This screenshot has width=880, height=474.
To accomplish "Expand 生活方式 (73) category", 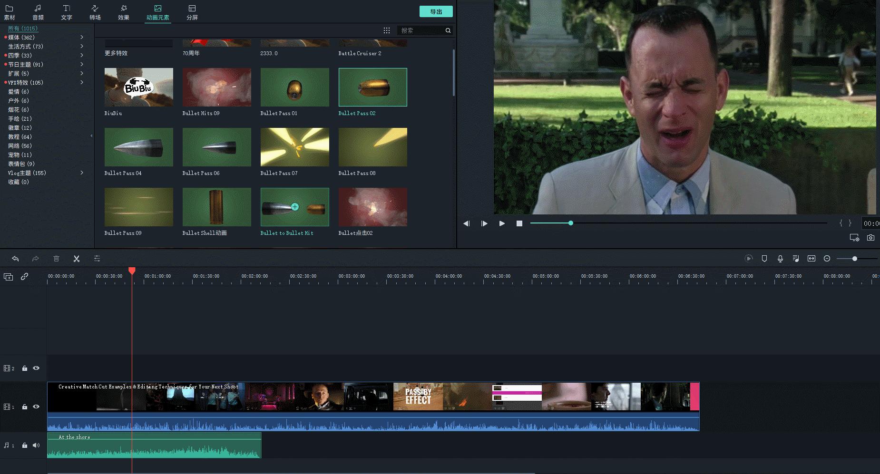I will pos(82,46).
